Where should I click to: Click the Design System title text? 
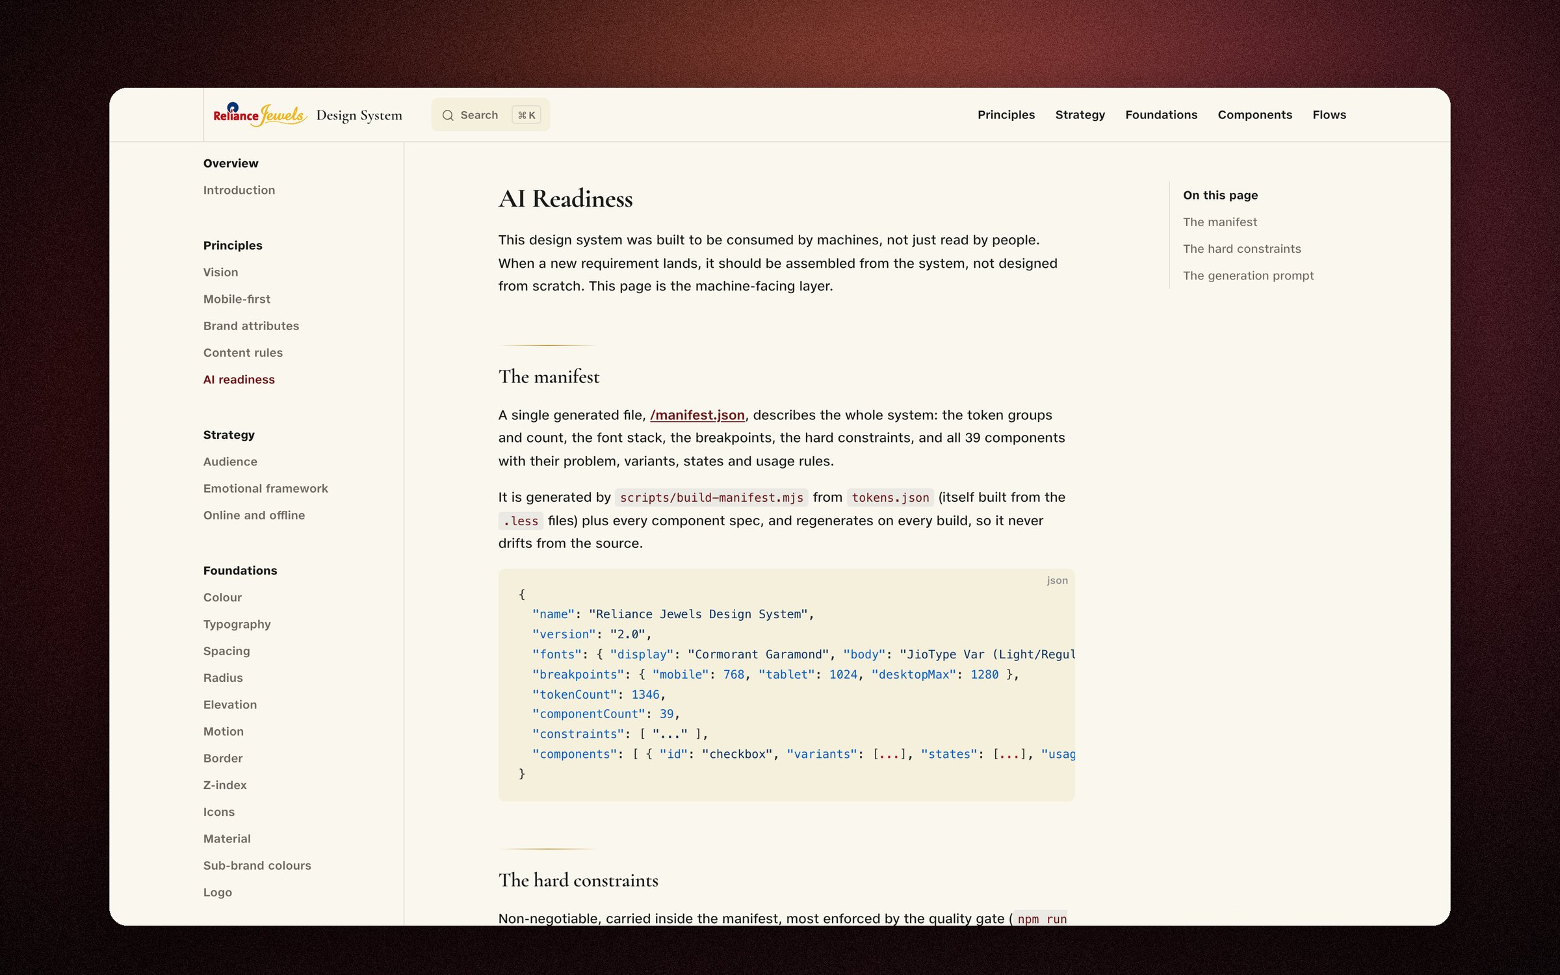coord(359,115)
